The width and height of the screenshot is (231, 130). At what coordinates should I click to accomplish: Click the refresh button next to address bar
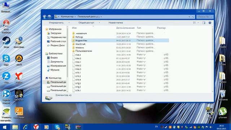193,17
